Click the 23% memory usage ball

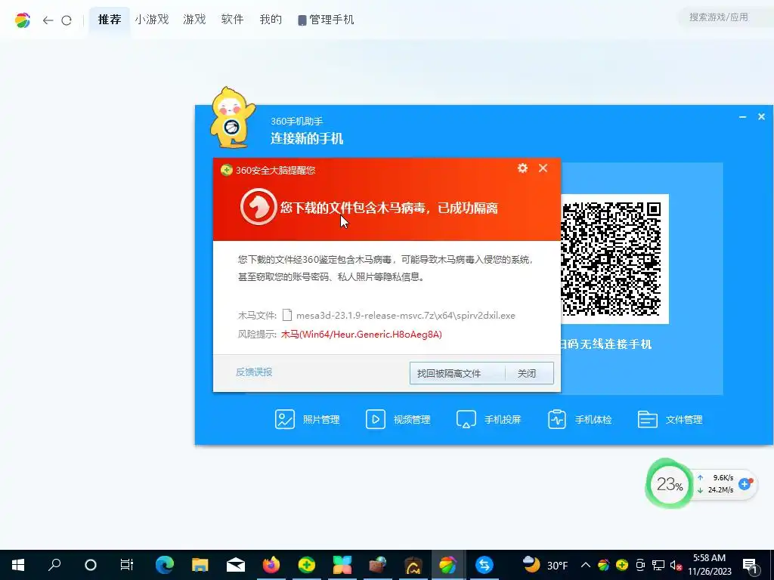point(670,484)
